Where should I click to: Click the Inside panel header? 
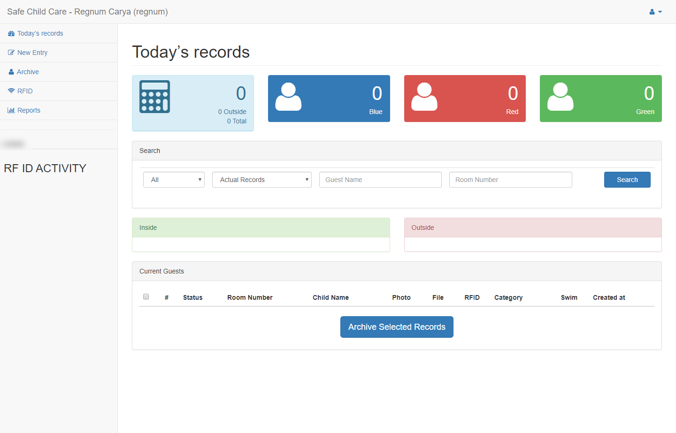[x=261, y=228]
